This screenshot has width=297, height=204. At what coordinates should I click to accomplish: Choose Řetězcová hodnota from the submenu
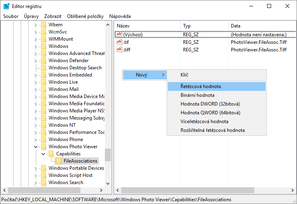pos(201,86)
